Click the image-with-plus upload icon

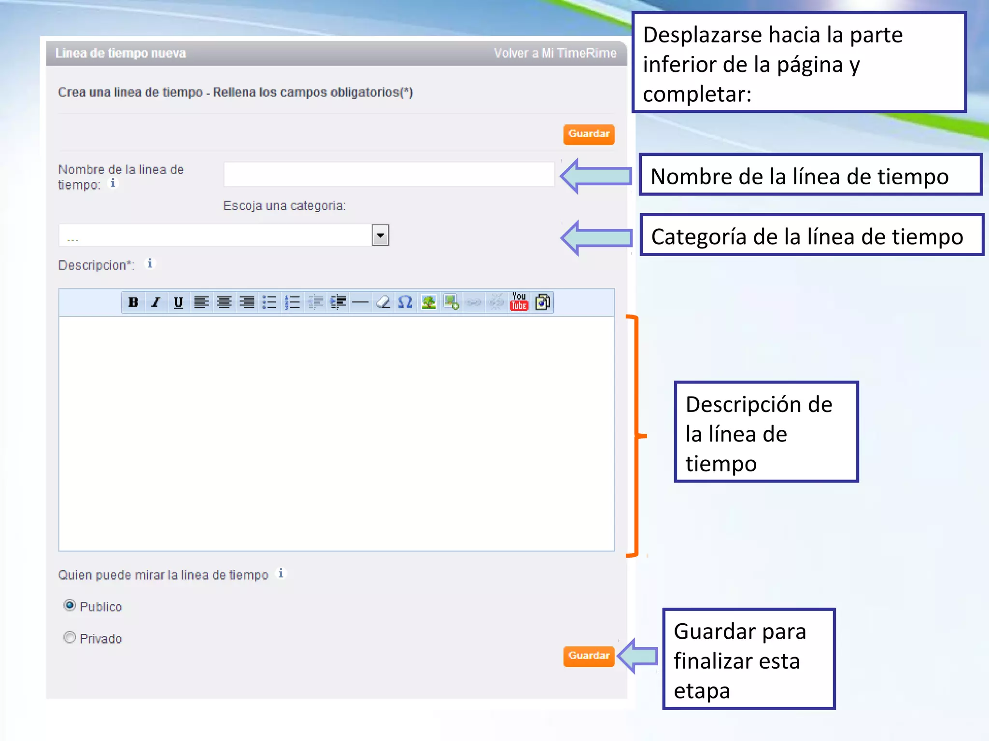click(x=451, y=302)
